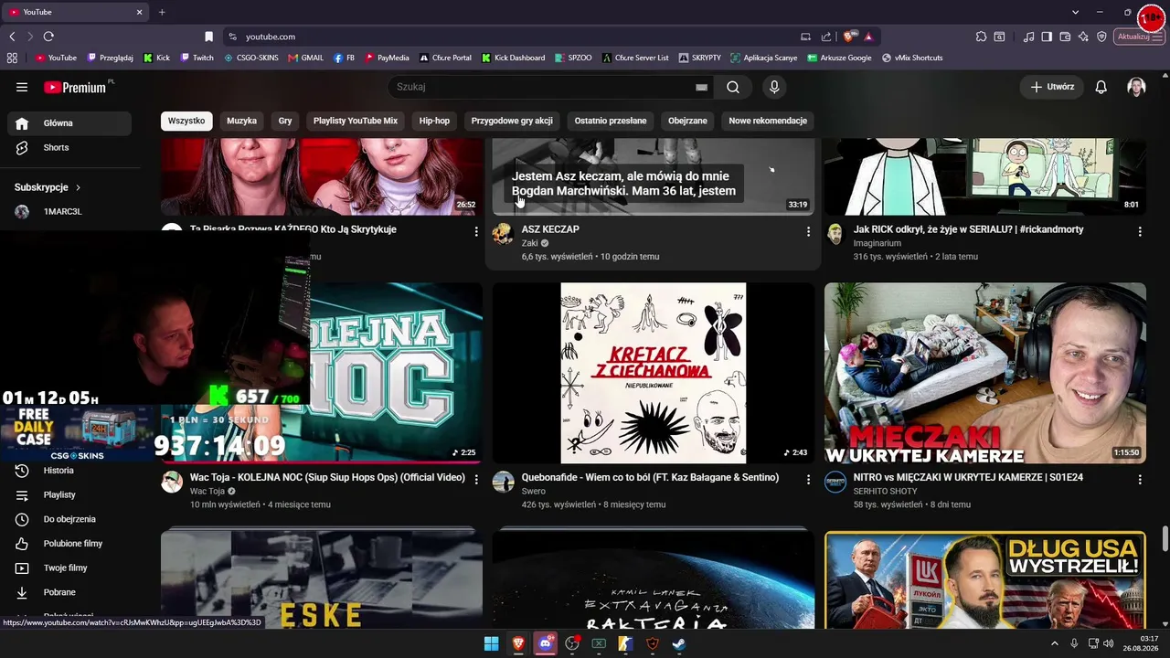
Task: Open the Windows Start menu
Action: click(491, 643)
